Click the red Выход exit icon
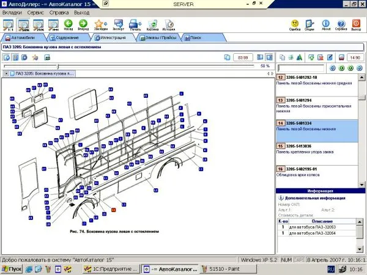Screen dimensions: 367x275 (x=356, y=25)
